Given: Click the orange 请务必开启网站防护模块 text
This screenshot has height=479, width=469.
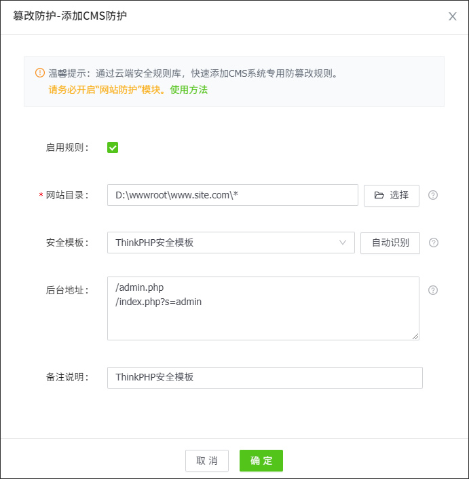Looking at the screenshot, I should [105, 90].
